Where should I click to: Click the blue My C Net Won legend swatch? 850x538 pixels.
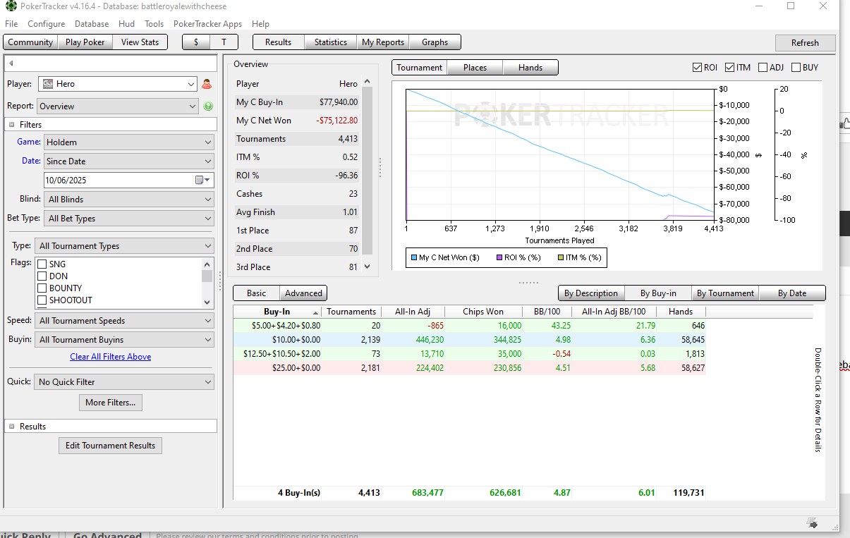tap(414, 258)
